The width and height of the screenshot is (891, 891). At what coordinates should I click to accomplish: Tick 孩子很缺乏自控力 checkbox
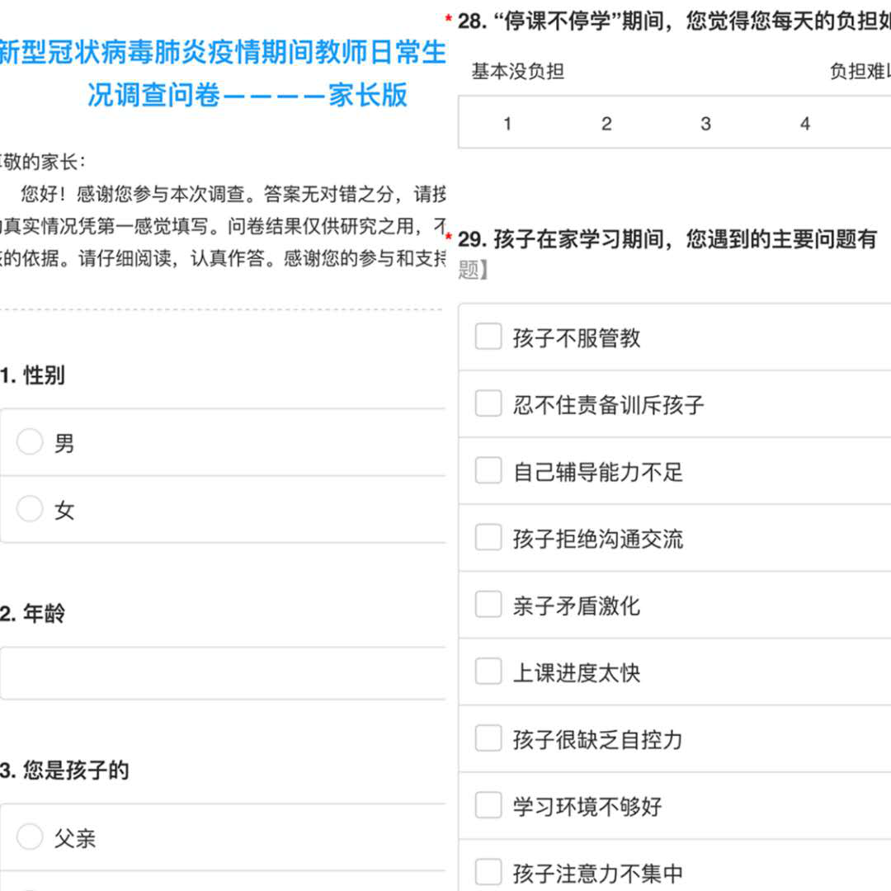tap(488, 738)
